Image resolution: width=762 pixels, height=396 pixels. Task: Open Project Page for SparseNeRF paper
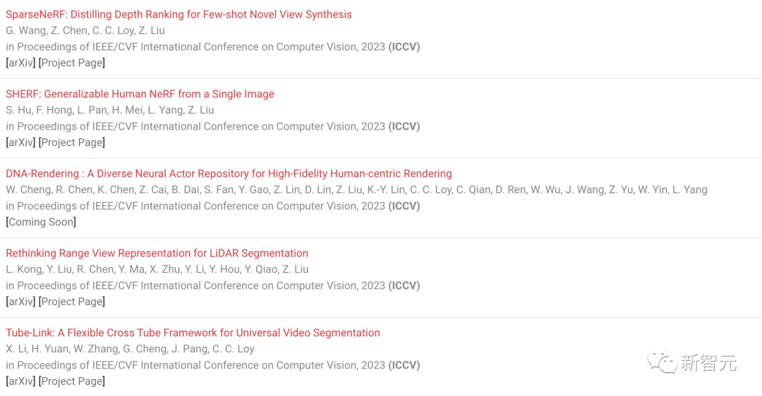pyautogui.click(x=72, y=63)
